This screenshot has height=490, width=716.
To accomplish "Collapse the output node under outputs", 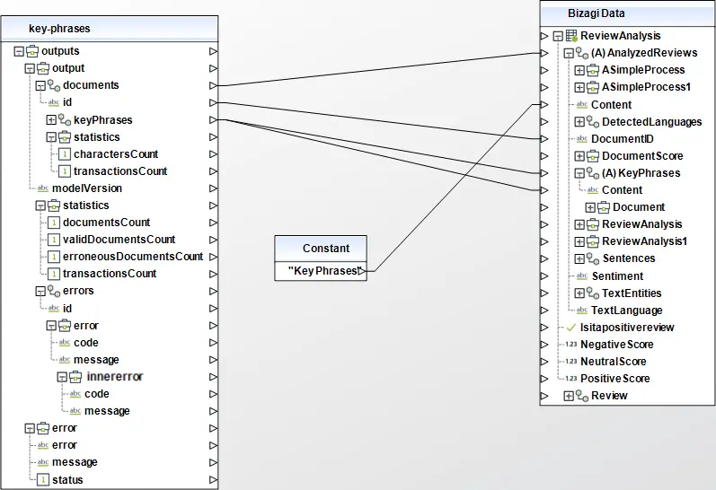I will click(x=30, y=68).
